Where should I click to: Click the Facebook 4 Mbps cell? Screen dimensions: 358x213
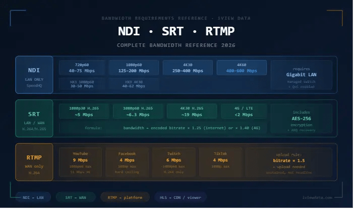pos(127,162)
